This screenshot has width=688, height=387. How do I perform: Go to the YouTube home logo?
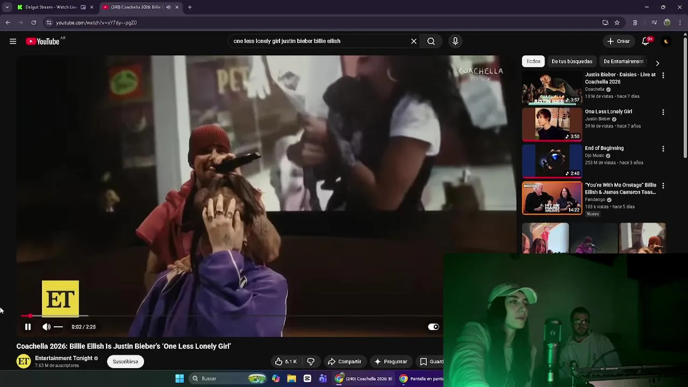point(42,41)
